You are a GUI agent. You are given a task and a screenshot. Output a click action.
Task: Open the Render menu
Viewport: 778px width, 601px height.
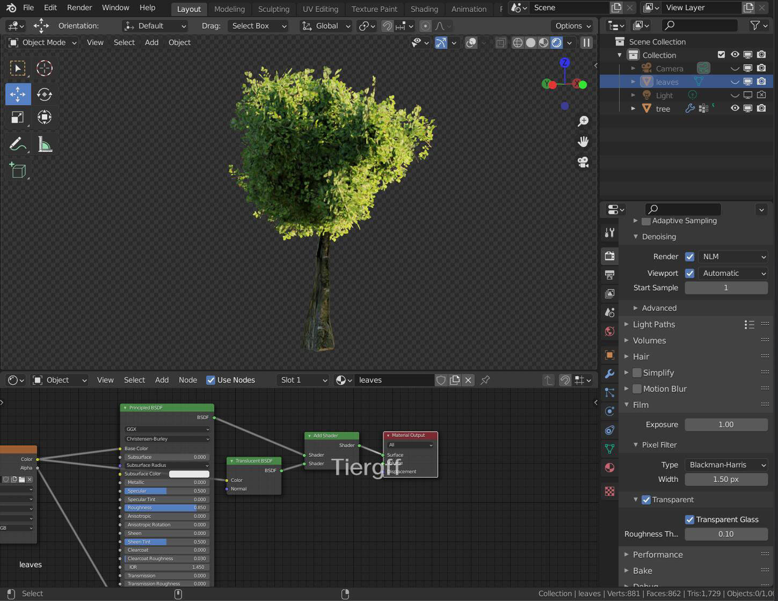(x=79, y=8)
